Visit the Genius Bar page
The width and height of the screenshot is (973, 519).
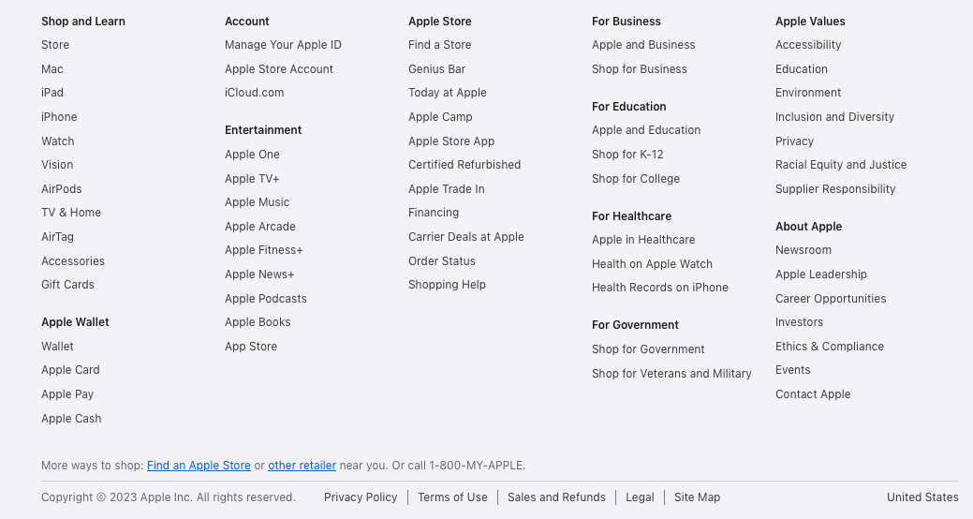[436, 69]
